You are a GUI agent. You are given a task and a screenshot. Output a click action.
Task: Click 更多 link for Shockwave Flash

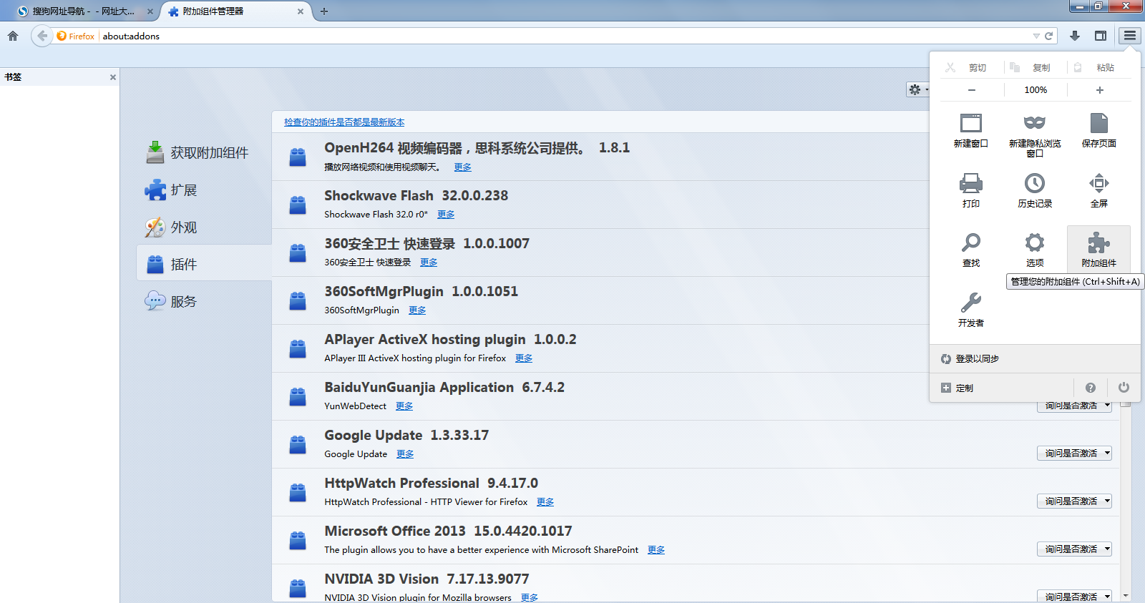pyautogui.click(x=446, y=214)
